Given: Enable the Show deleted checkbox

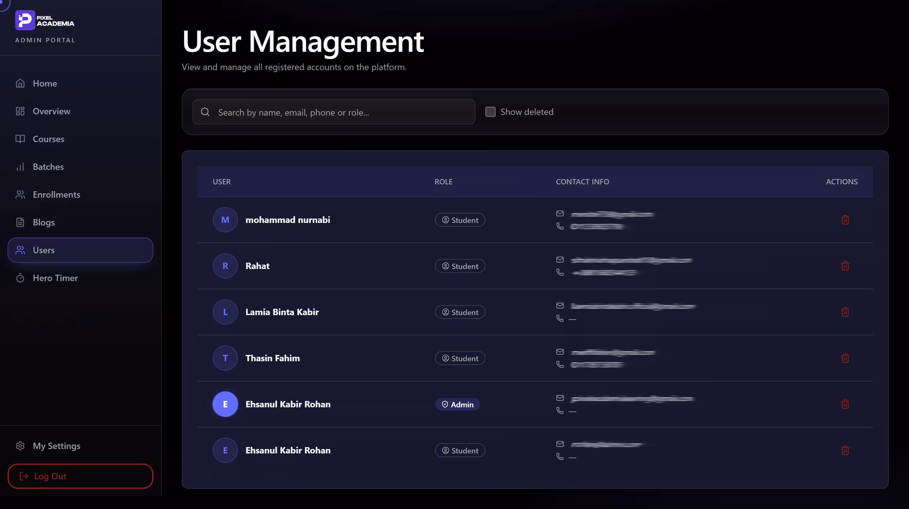Looking at the screenshot, I should click(x=490, y=112).
